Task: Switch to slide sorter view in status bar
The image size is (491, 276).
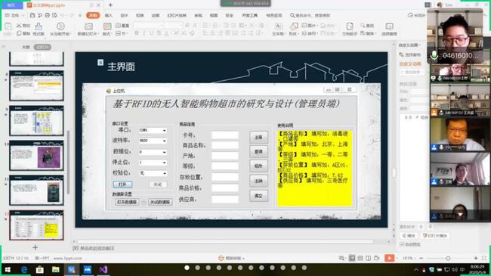Action: [x=360, y=258]
